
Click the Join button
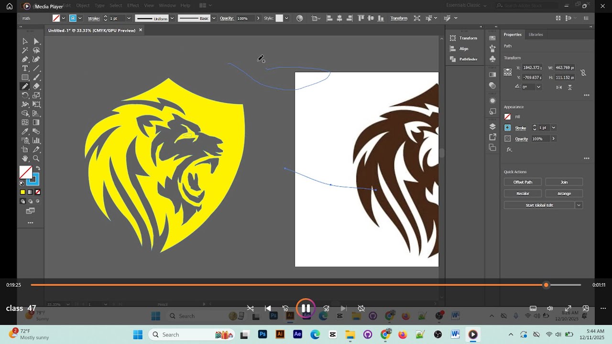pyautogui.click(x=564, y=182)
